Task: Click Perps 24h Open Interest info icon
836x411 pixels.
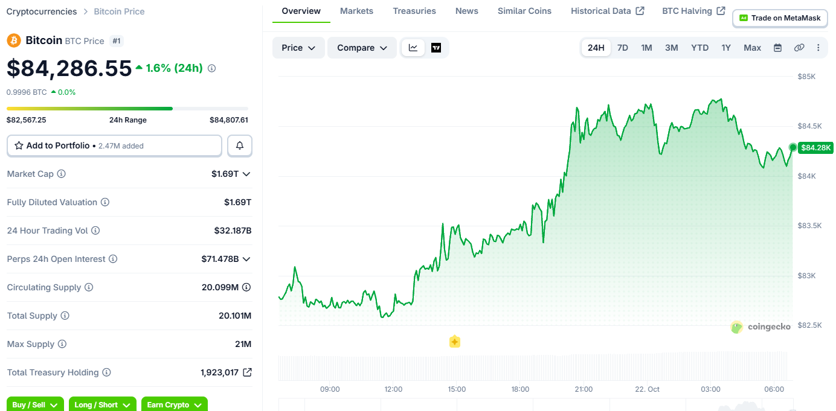Action: [x=113, y=259]
